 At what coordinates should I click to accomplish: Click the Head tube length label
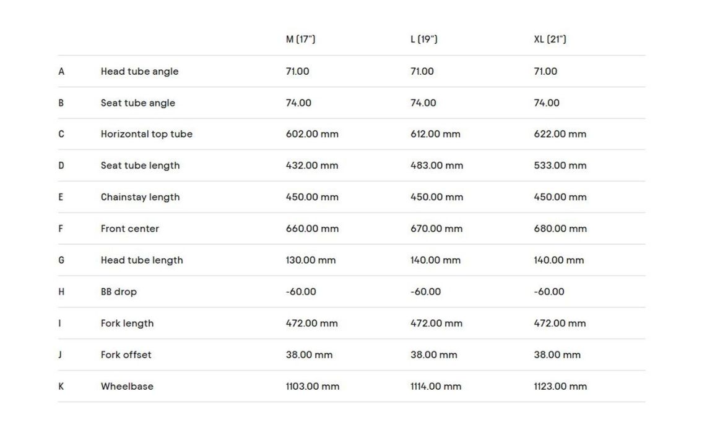click(142, 260)
